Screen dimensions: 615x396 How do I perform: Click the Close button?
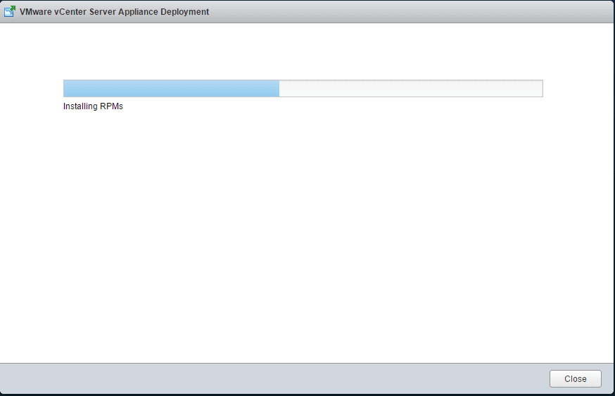click(x=575, y=378)
